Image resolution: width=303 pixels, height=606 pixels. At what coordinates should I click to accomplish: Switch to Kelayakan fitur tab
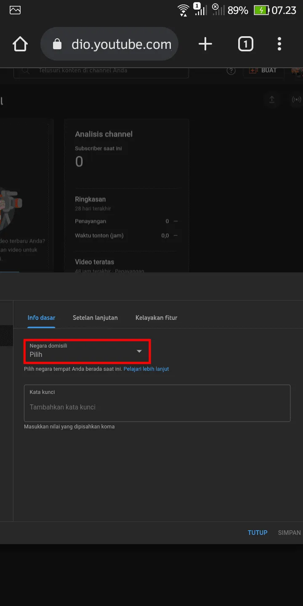(x=156, y=318)
